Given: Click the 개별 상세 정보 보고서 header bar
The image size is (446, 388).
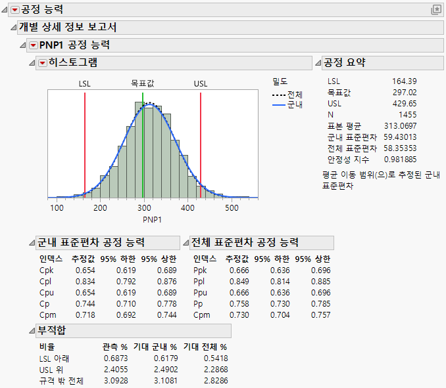Looking at the screenshot, I should pos(230,28).
